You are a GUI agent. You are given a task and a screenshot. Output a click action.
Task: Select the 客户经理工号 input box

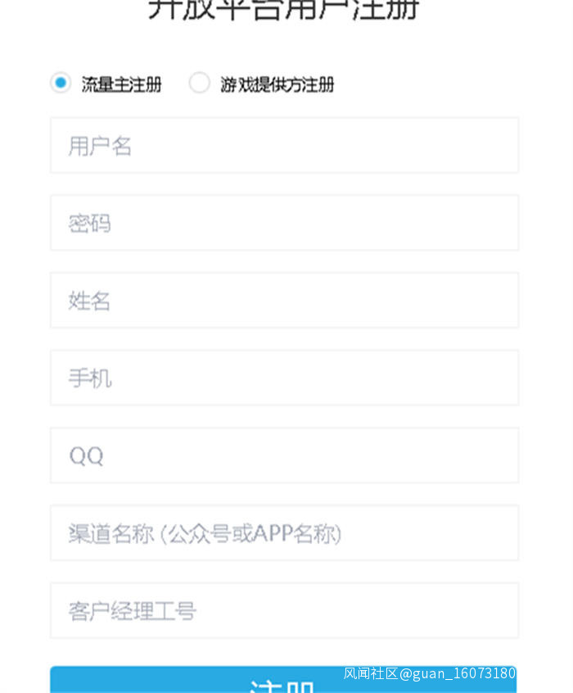coord(284,610)
